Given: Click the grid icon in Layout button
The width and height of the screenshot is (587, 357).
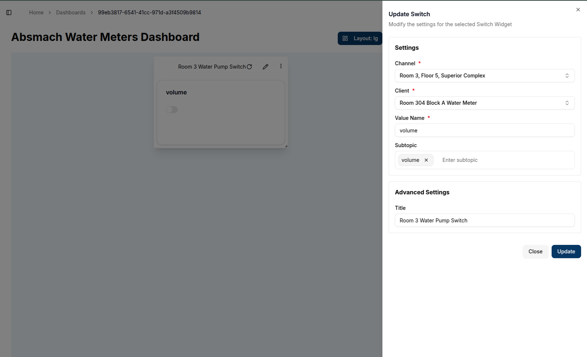Looking at the screenshot, I should click(x=345, y=38).
